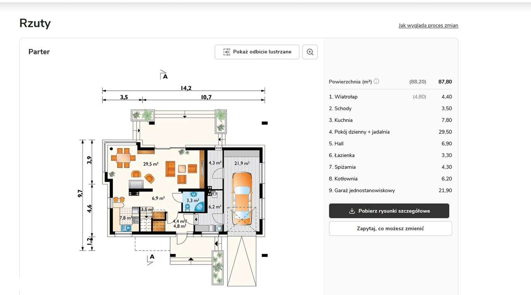Viewport: 531px width, 295px height.
Task: Select the '1. Wiatrołap' row
Action: tap(390, 97)
